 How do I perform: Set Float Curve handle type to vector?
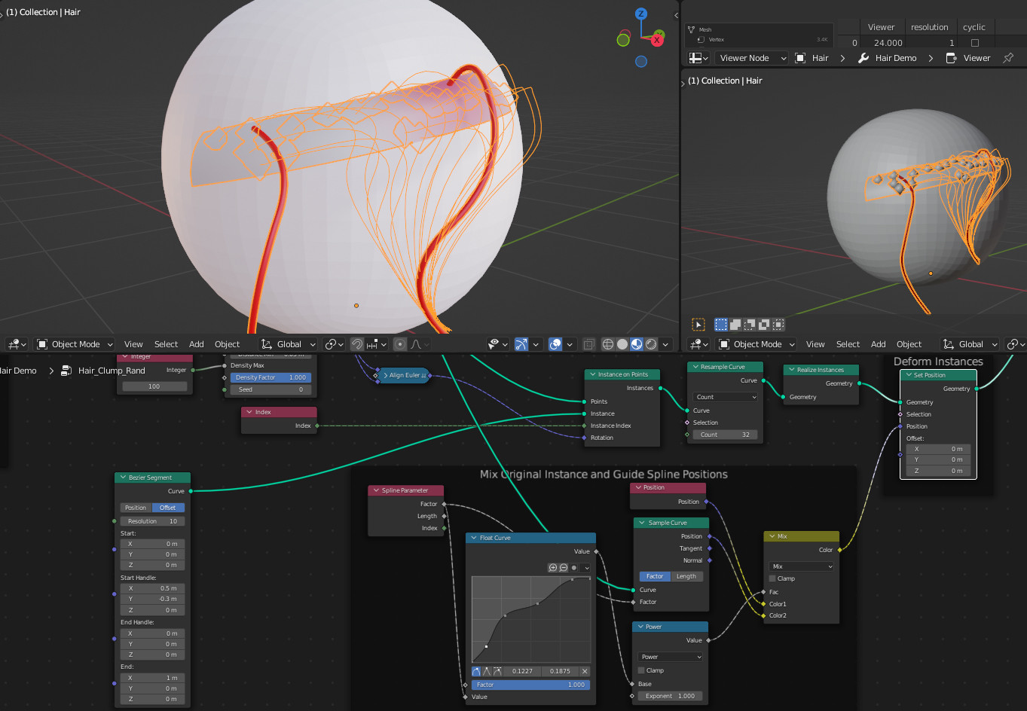(x=488, y=671)
